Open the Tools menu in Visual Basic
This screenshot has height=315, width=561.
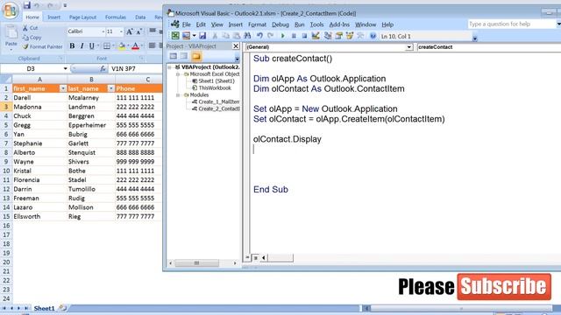tap(316, 24)
